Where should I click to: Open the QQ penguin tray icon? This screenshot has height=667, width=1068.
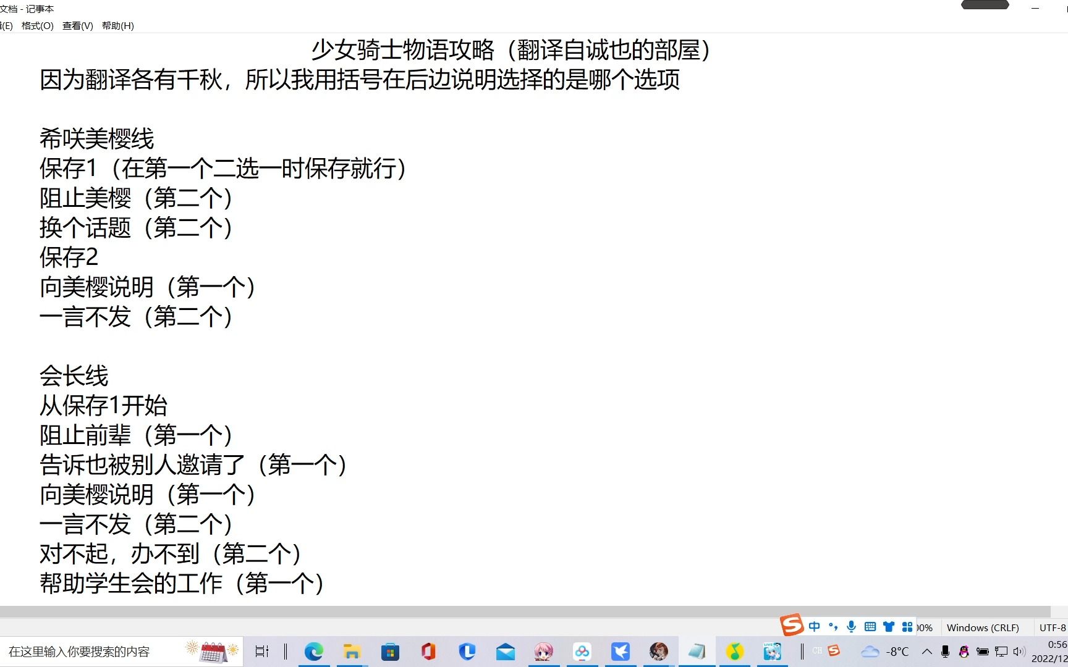964,652
